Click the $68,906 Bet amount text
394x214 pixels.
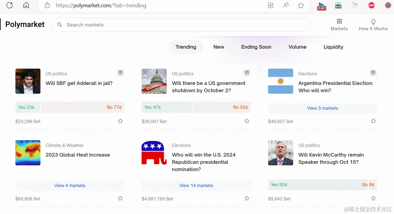(28, 199)
